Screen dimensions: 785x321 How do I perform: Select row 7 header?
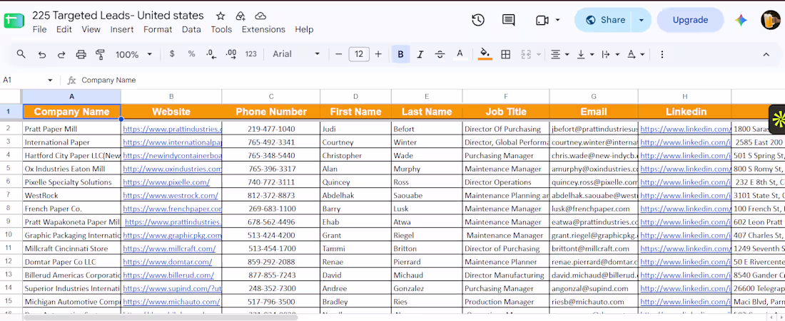click(x=9, y=195)
